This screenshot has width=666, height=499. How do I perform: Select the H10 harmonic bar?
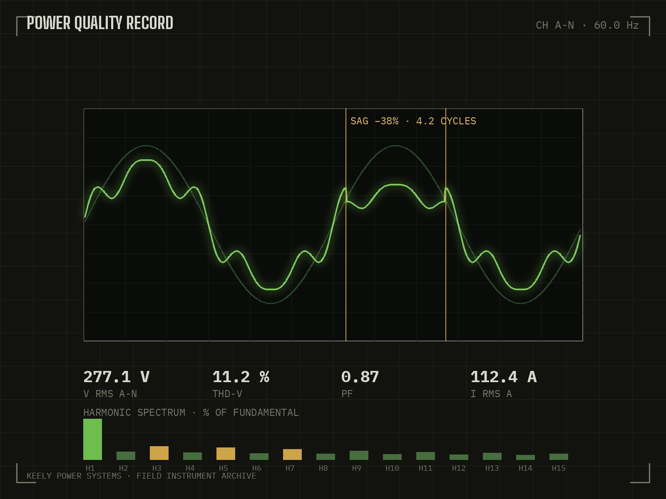pos(392,457)
